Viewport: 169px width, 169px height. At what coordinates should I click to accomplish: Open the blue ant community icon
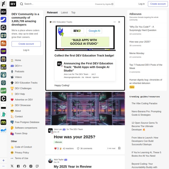tap(3, 130)
